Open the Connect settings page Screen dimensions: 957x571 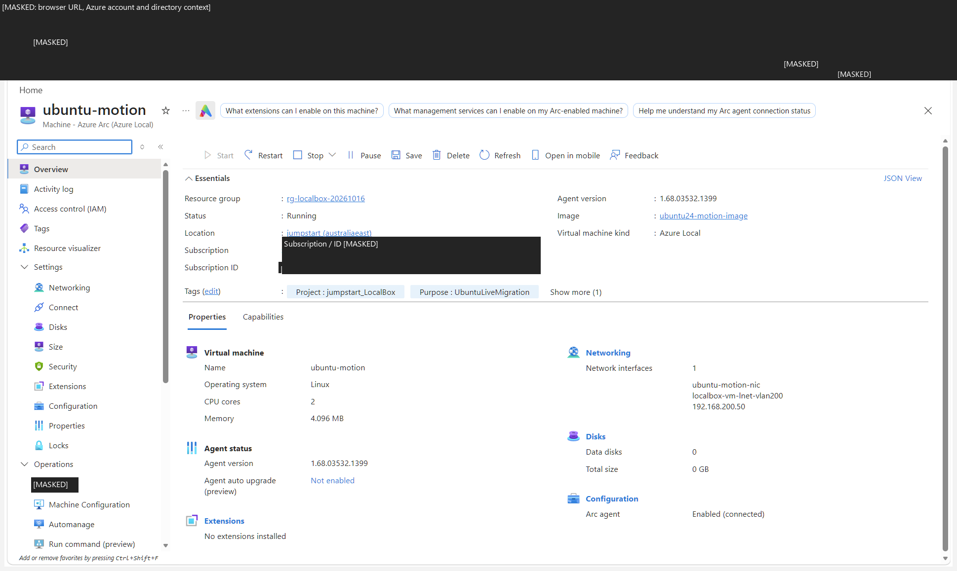point(63,307)
